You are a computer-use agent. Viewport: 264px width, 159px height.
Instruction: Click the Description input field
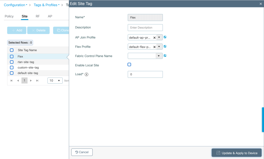click(145, 28)
